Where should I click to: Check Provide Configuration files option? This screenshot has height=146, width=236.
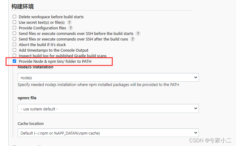15,28
